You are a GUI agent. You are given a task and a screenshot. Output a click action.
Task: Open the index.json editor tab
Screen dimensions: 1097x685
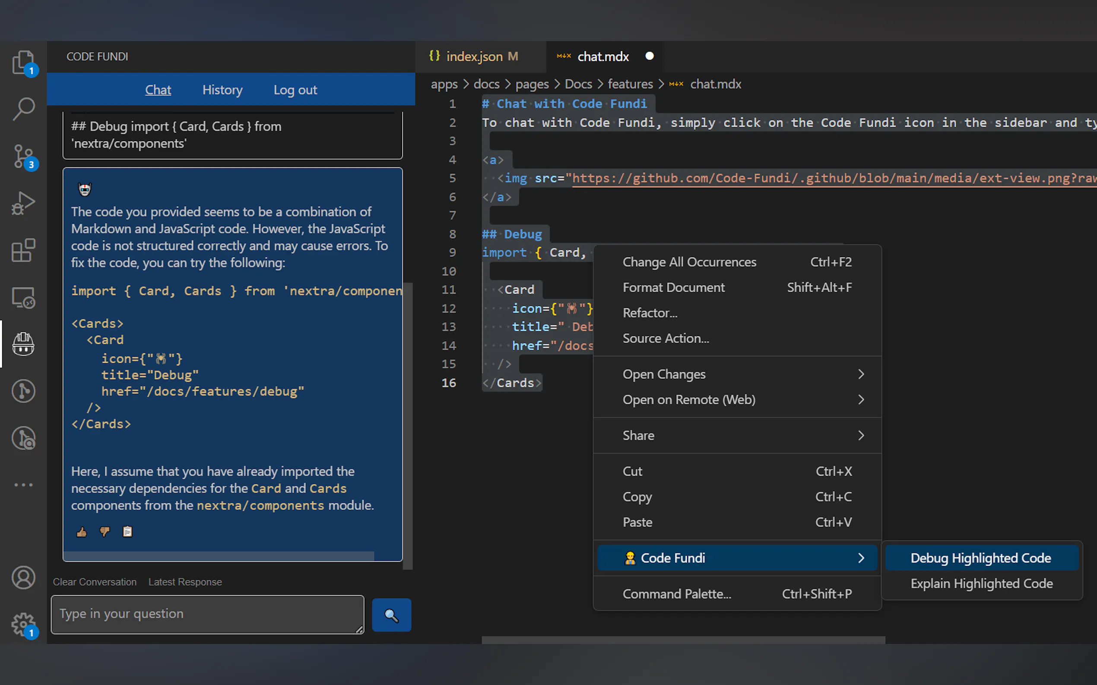(x=480, y=56)
